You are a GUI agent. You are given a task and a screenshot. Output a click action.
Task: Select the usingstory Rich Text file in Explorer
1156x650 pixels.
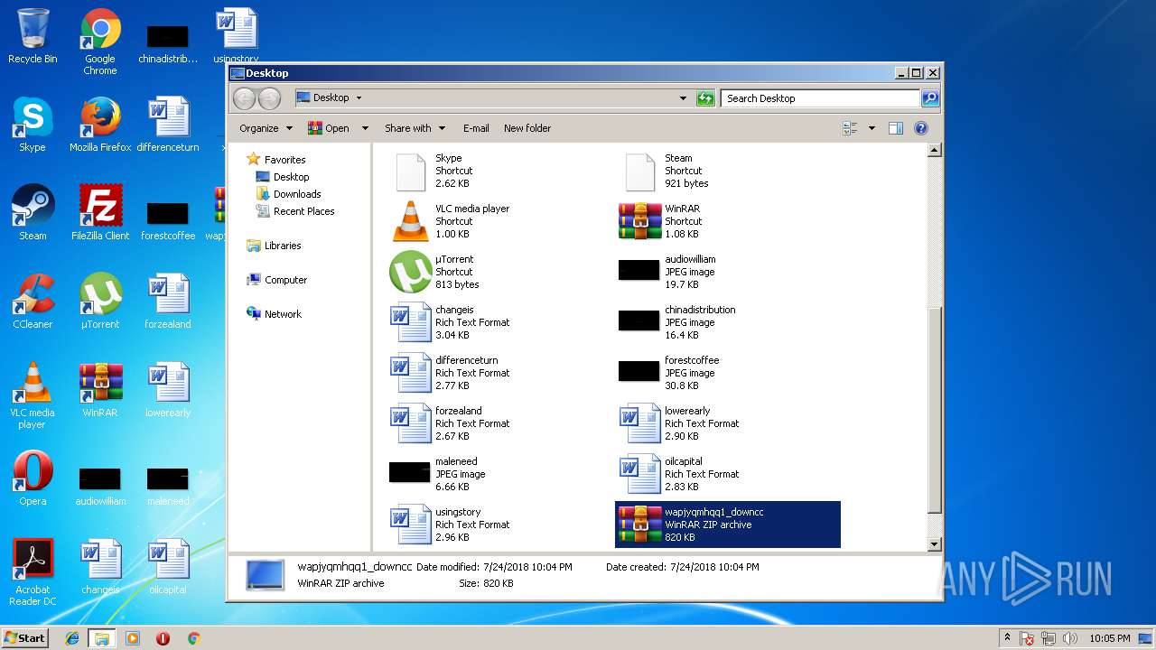point(499,525)
